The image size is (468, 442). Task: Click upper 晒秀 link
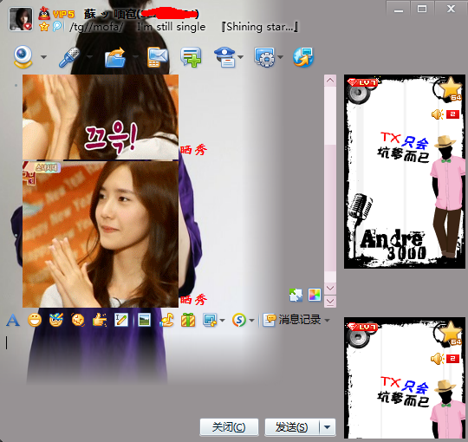click(194, 149)
